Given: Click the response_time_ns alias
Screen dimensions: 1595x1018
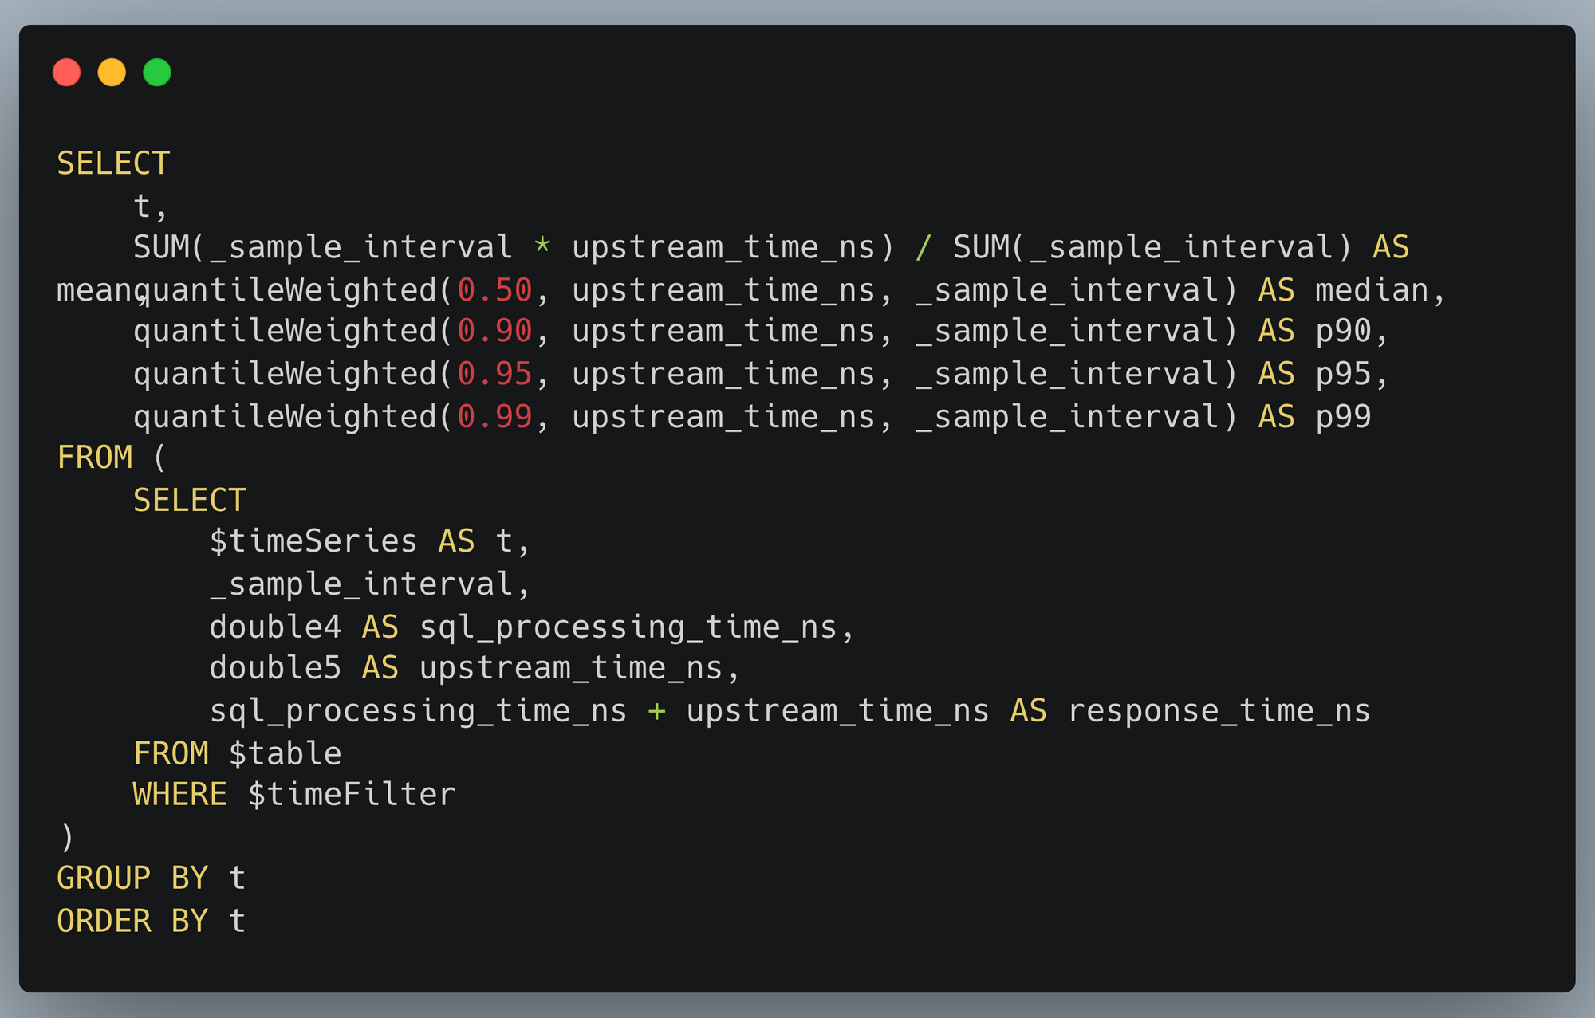Looking at the screenshot, I should coord(1219,711).
